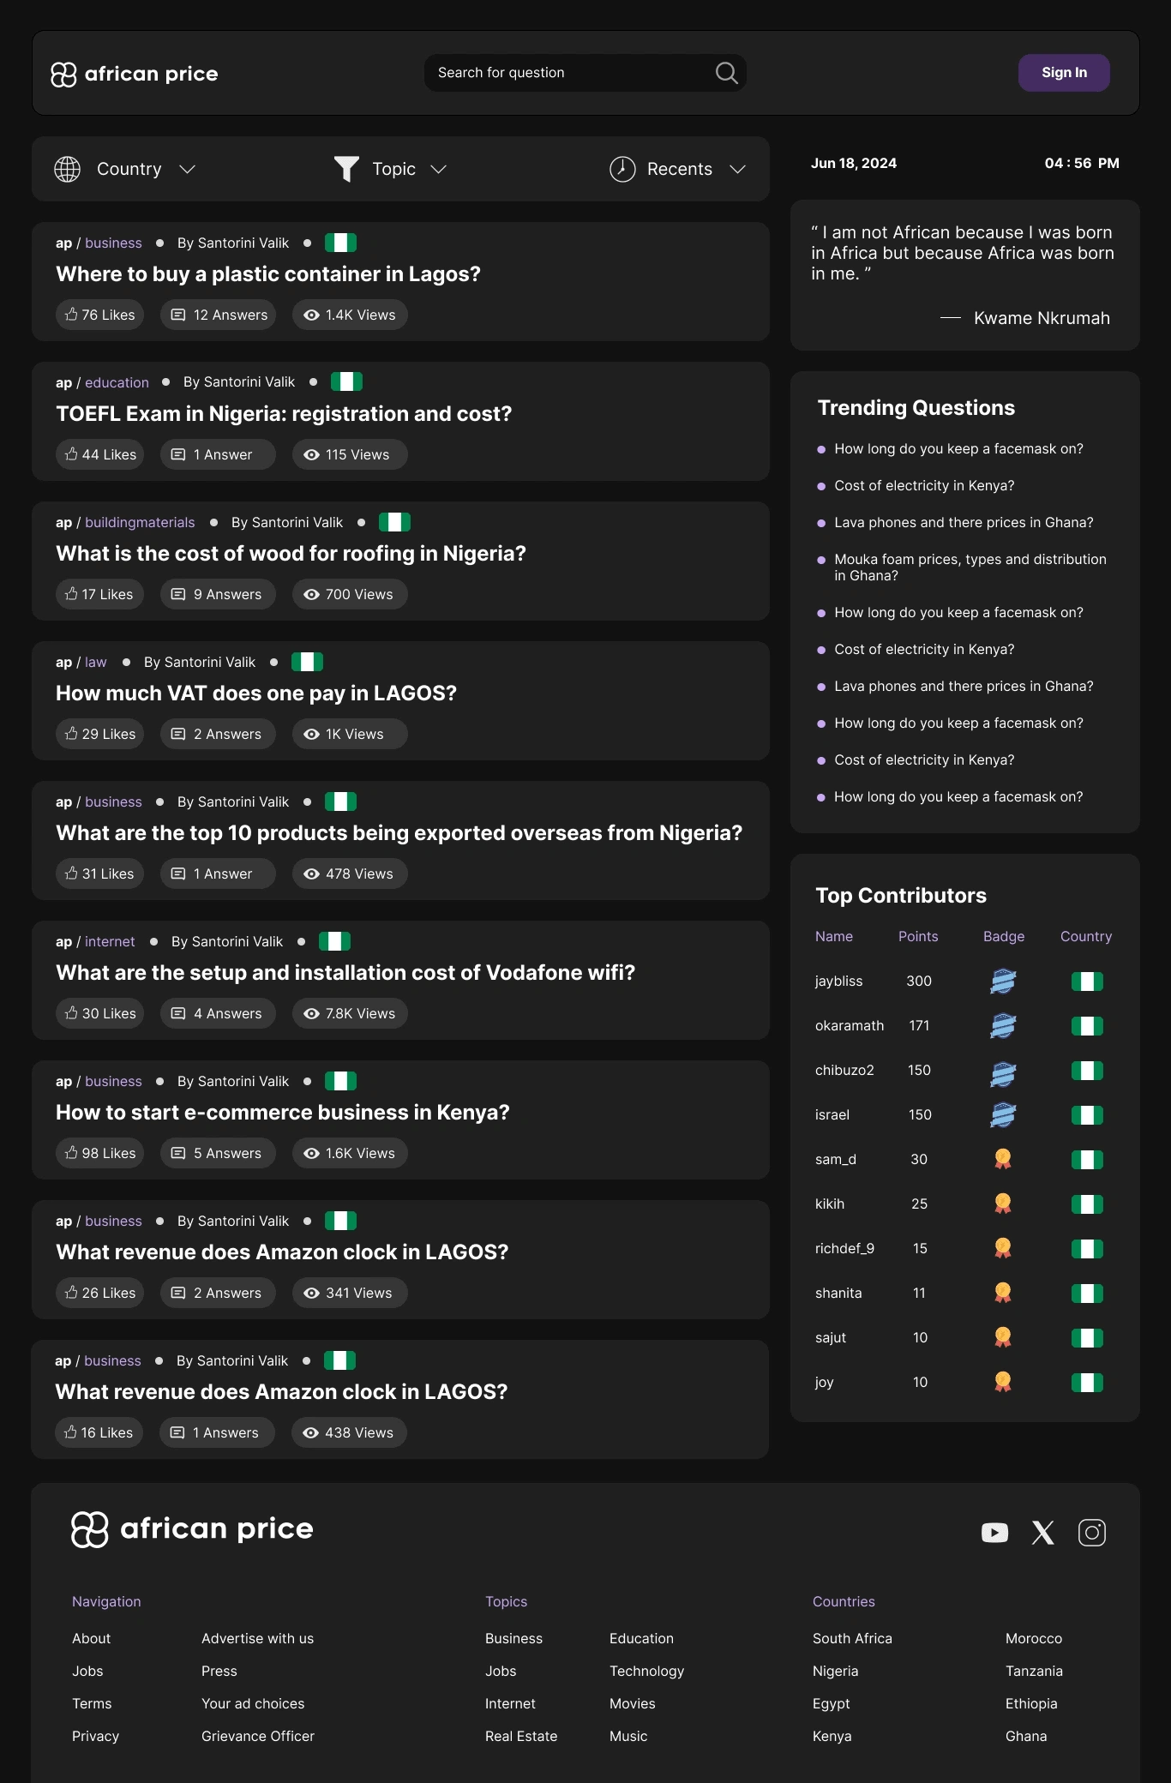Open the Topic filter dropdown
This screenshot has height=1783, width=1171.
tap(390, 169)
